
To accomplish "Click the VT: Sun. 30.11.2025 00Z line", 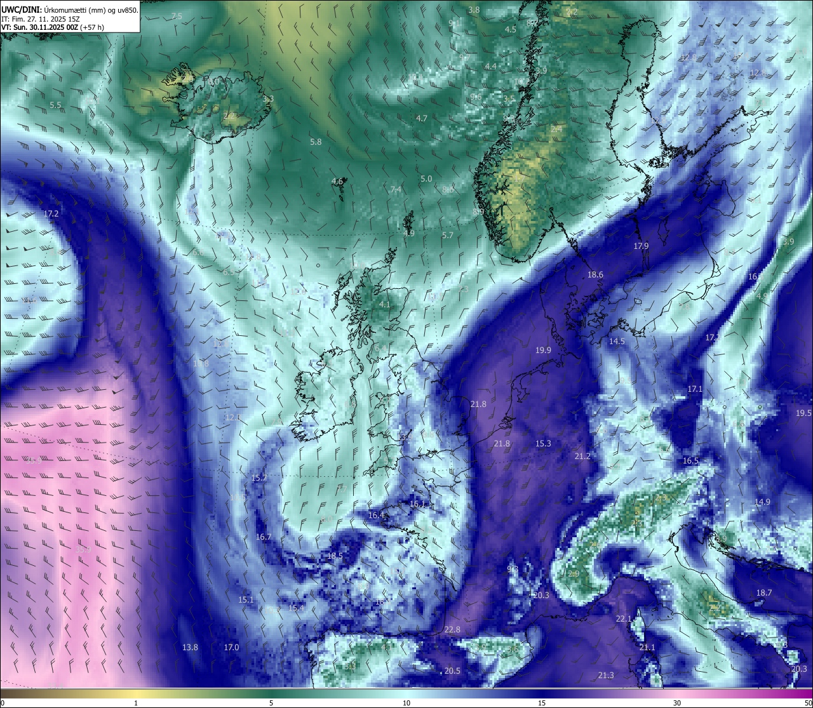I will coord(53,27).
